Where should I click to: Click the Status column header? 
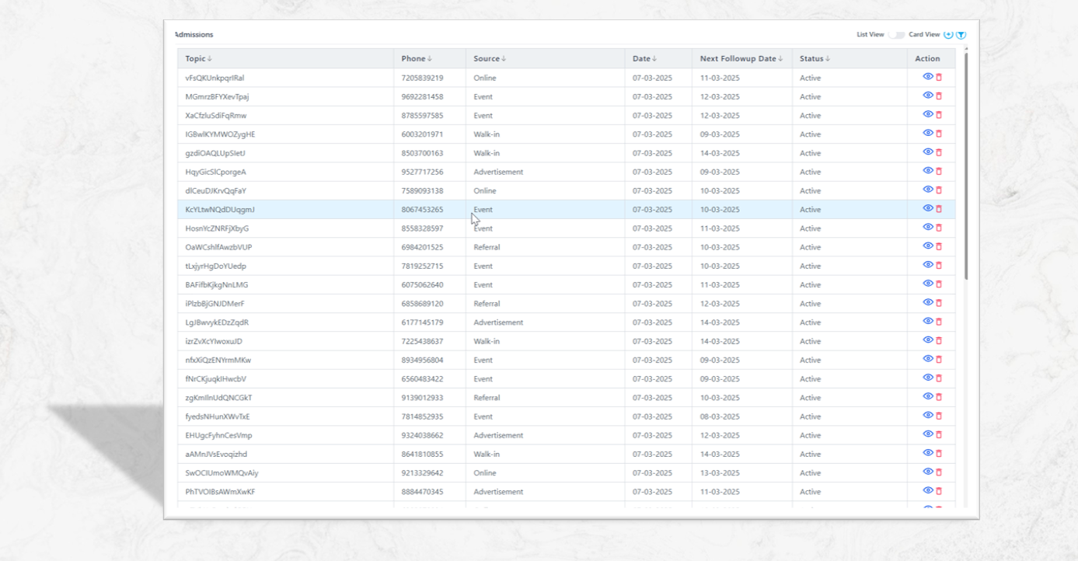(x=811, y=59)
